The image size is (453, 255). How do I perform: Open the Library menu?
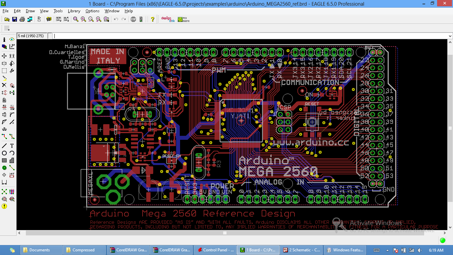(74, 11)
